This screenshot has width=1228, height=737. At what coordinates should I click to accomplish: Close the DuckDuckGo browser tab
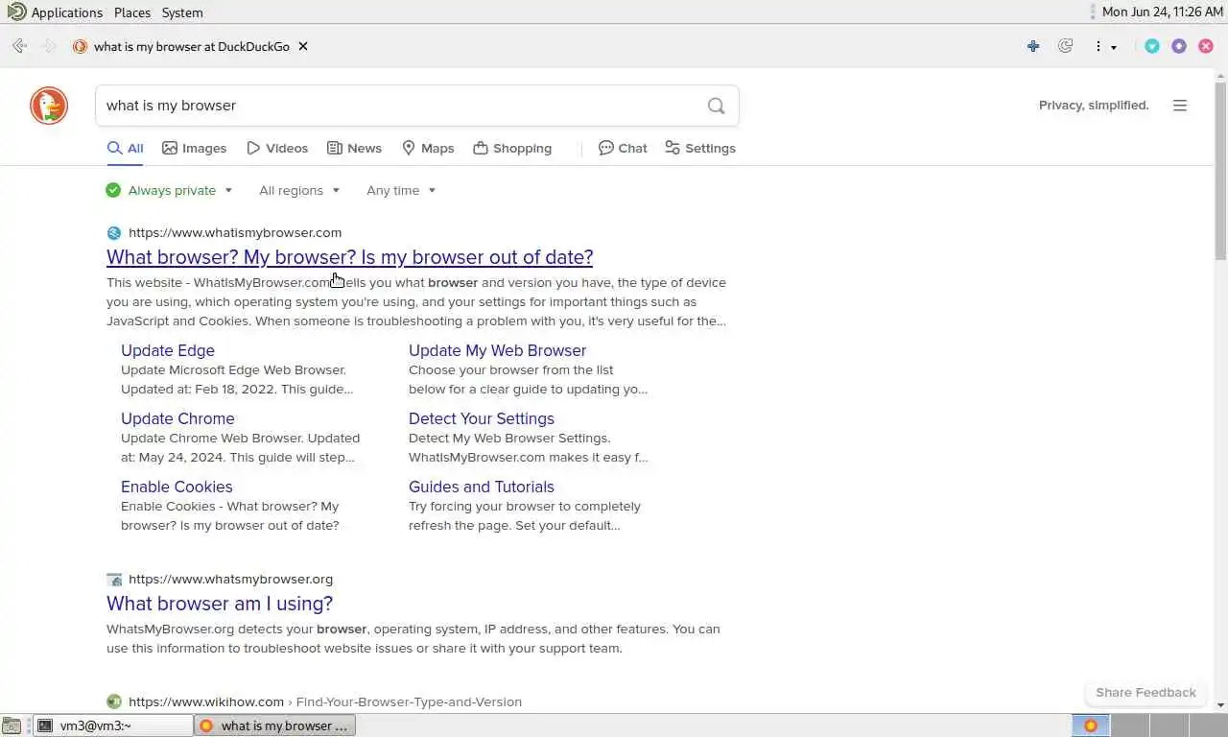pyautogui.click(x=303, y=46)
